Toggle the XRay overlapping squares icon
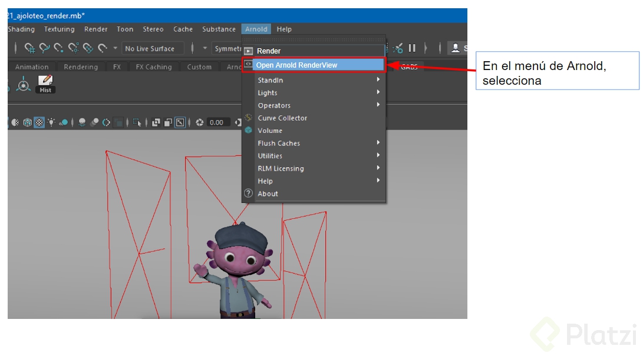The width and height of the screenshot is (643, 356). click(x=156, y=122)
